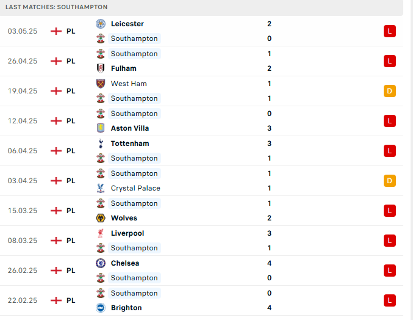
Task: Click the loss badge for Brighton match
Action: [x=390, y=300]
